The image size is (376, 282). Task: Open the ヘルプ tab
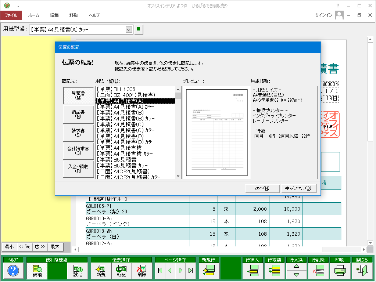point(94,15)
